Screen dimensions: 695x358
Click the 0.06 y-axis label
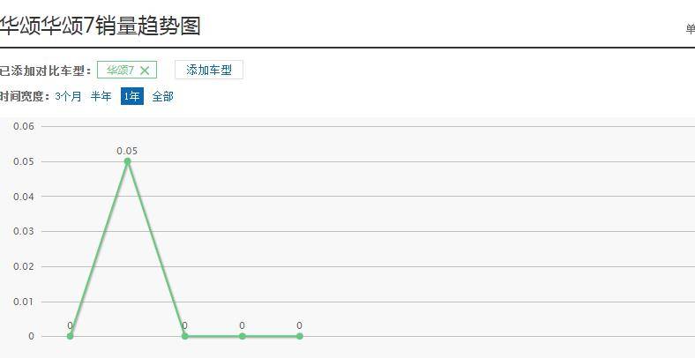[x=24, y=126]
